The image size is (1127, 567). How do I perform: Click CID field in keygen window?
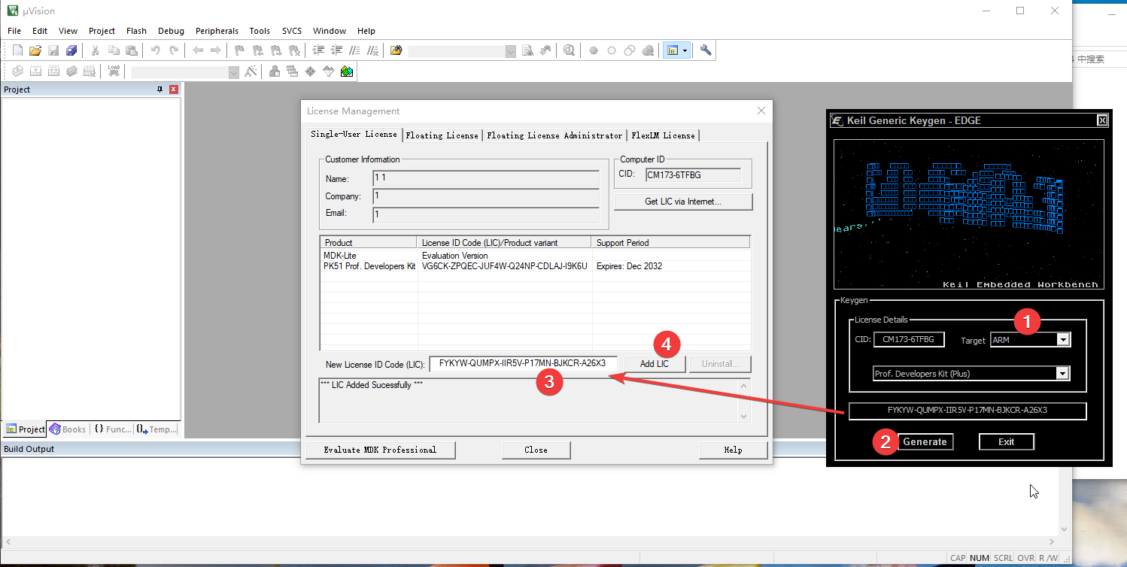908,339
